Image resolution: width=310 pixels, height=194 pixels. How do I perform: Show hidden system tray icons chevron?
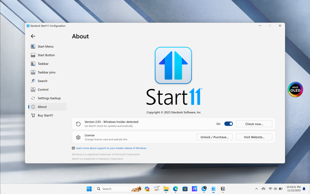(256, 189)
